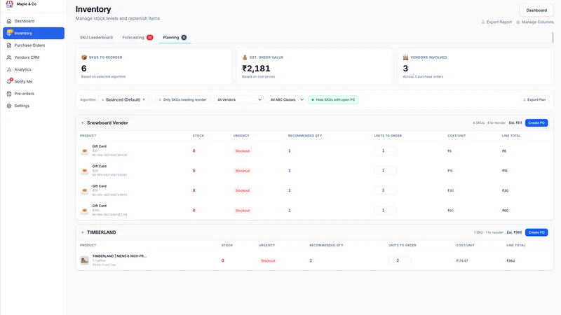Click the page vertical scrollbar

click(x=553, y=38)
